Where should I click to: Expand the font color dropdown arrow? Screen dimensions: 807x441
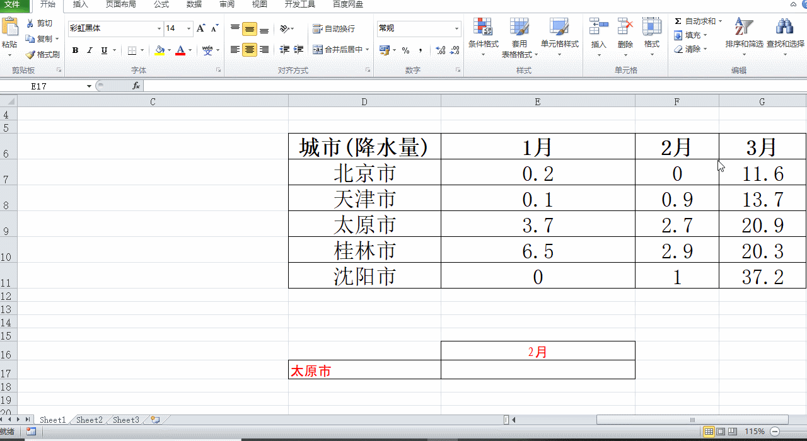click(190, 50)
